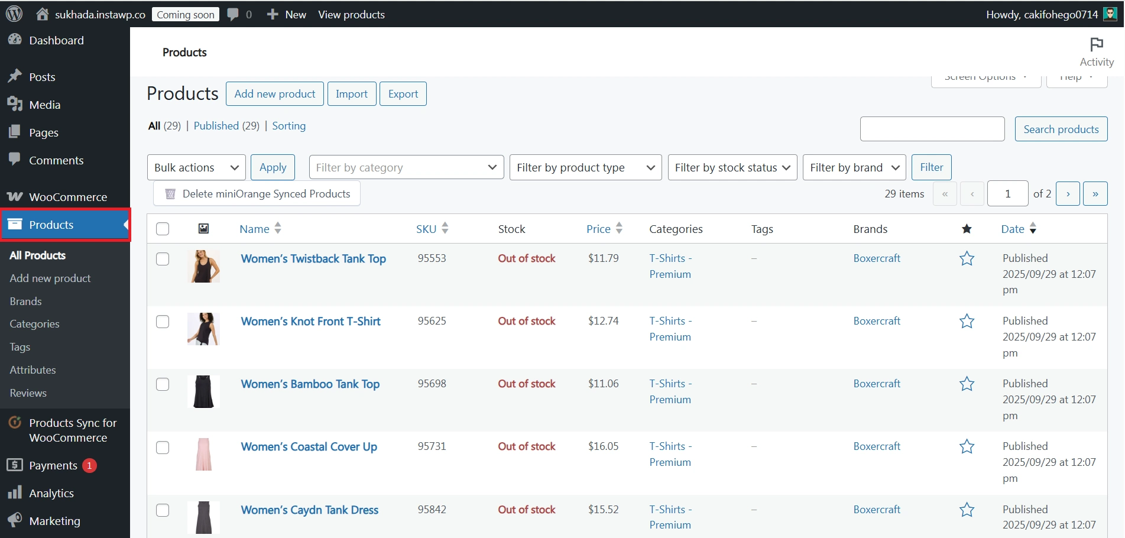
Task: Click the product search input field
Action: click(932, 128)
